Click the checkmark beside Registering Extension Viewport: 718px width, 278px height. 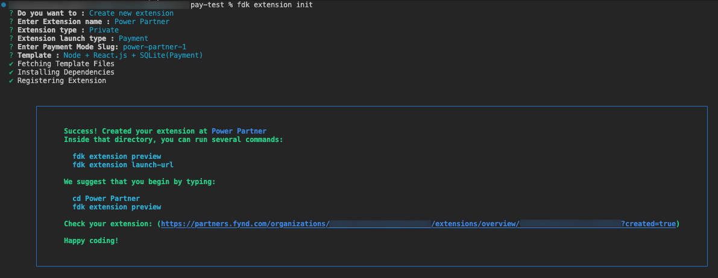click(x=11, y=81)
